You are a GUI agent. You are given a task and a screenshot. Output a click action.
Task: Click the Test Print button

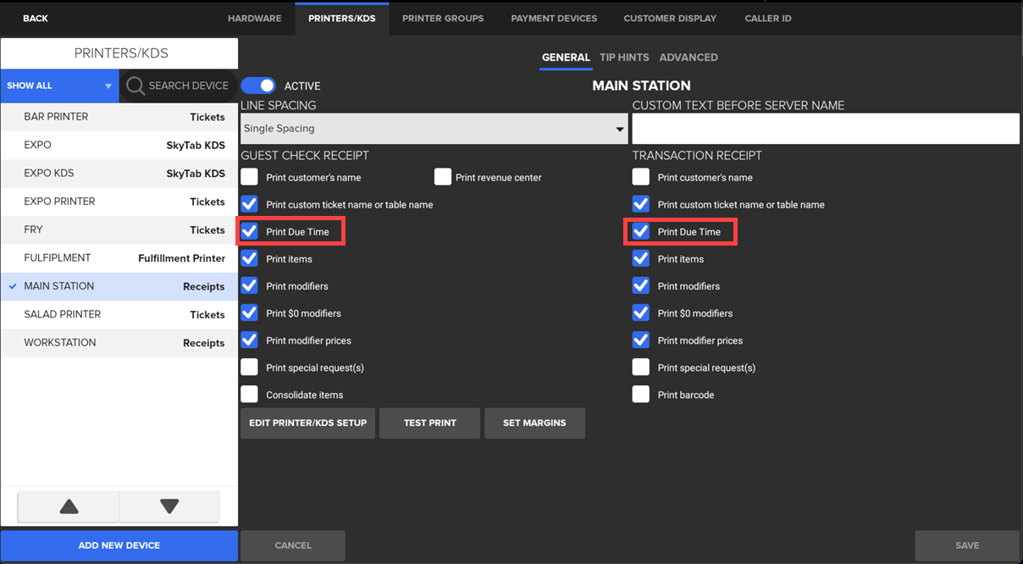pos(429,423)
